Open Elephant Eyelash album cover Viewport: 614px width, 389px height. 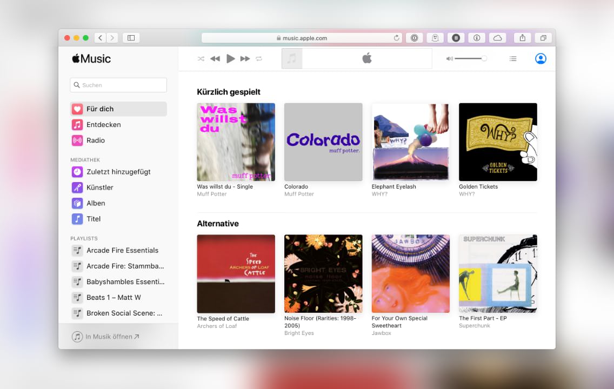coord(410,142)
